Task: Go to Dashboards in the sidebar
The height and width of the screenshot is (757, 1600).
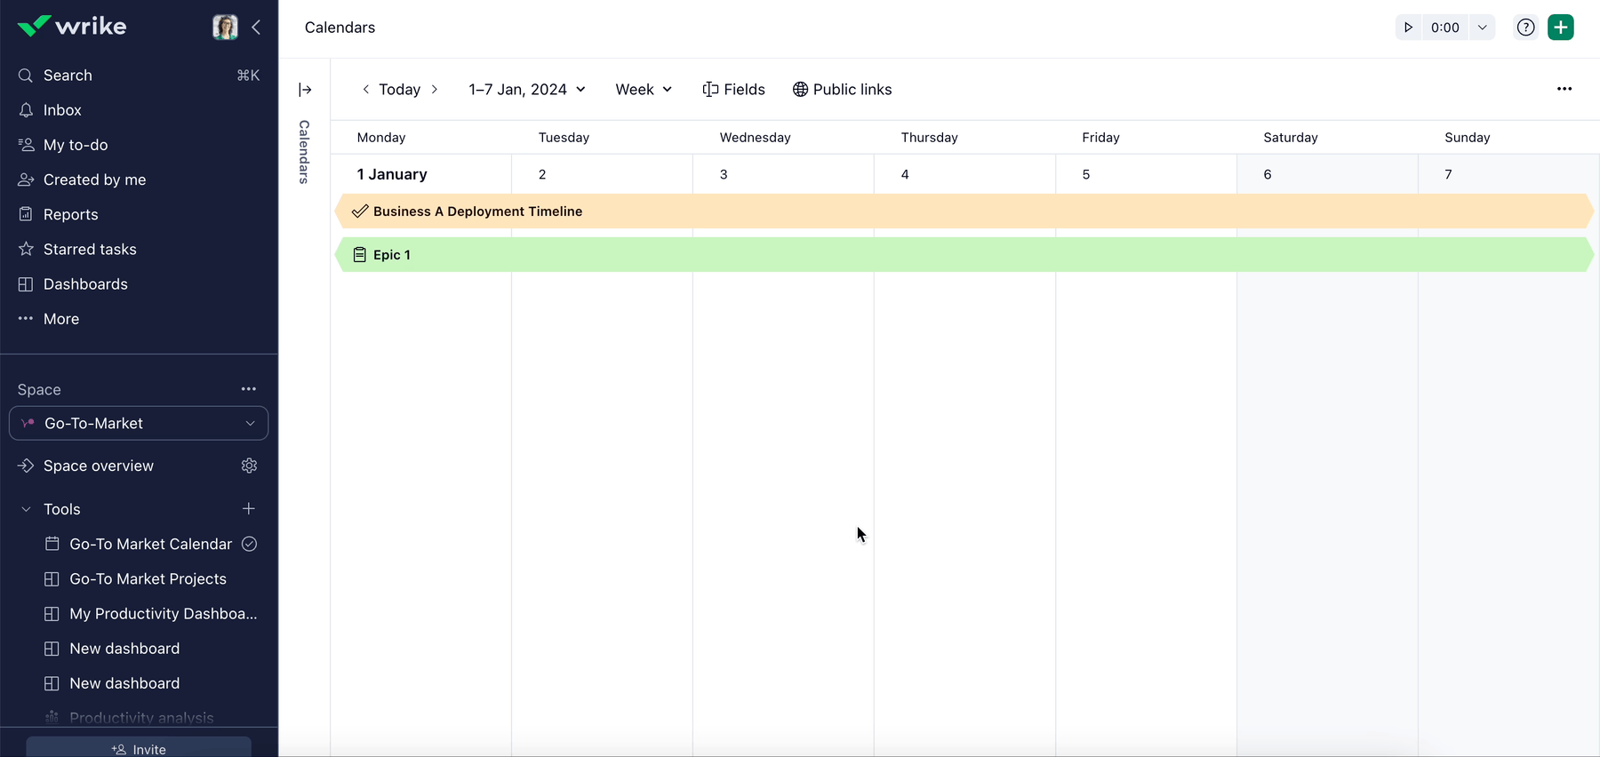Action: pyautogui.click(x=85, y=284)
